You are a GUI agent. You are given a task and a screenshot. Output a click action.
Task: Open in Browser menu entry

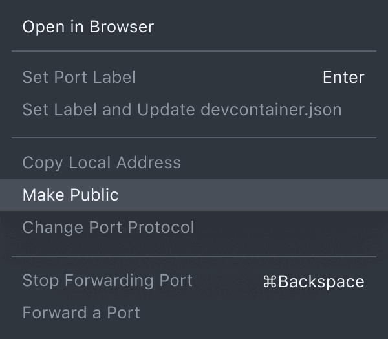coord(88,27)
